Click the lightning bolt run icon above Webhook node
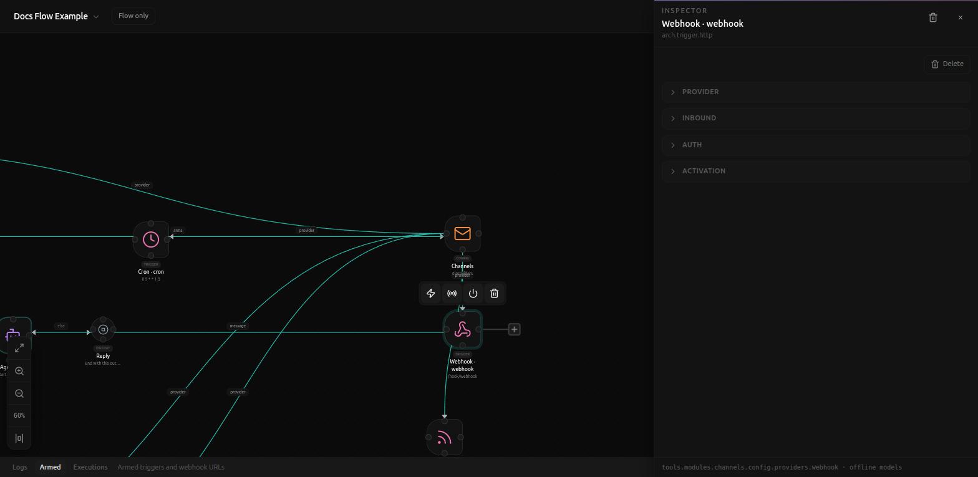Image resolution: width=978 pixels, height=477 pixels. pos(431,293)
